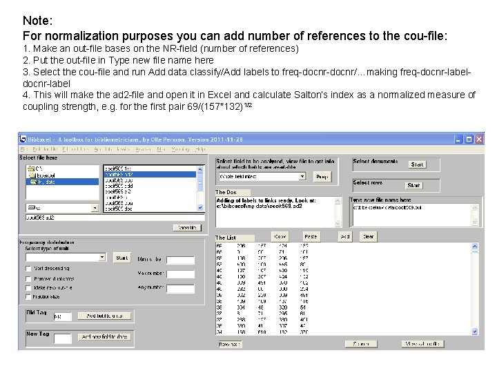The height and width of the screenshot is (373, 497).
Task: Enable the Remove duplicates checkbox
Action: click(28, 279)
